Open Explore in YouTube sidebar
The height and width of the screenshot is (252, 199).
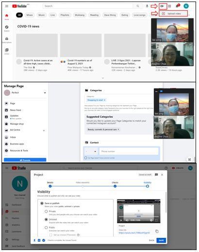[x=7, y=28]
